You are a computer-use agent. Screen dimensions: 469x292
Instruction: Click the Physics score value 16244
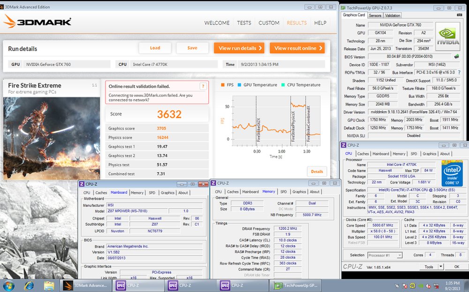pos(163,137)
